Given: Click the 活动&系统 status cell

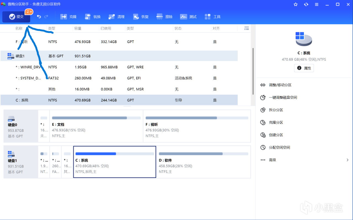Looking at the screenshot, I should pos(183,78).
